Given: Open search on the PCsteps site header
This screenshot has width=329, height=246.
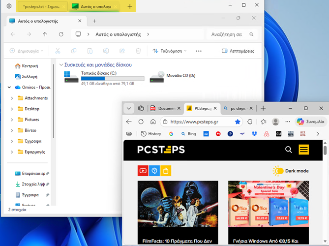Looking at the screenshot, I should click(x=289, y=150).
